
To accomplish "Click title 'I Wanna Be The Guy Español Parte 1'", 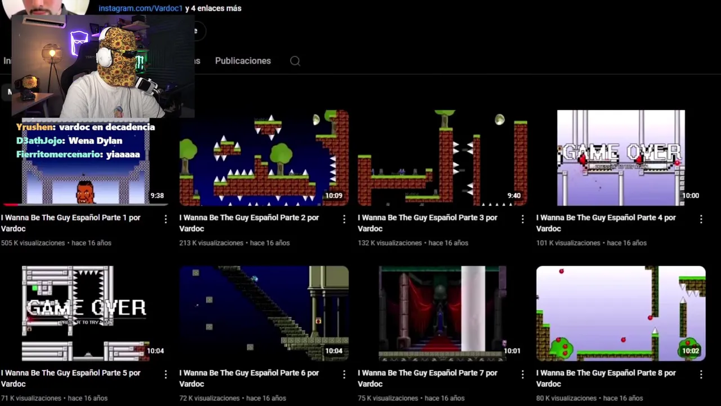I will click(x=71, y=223).
